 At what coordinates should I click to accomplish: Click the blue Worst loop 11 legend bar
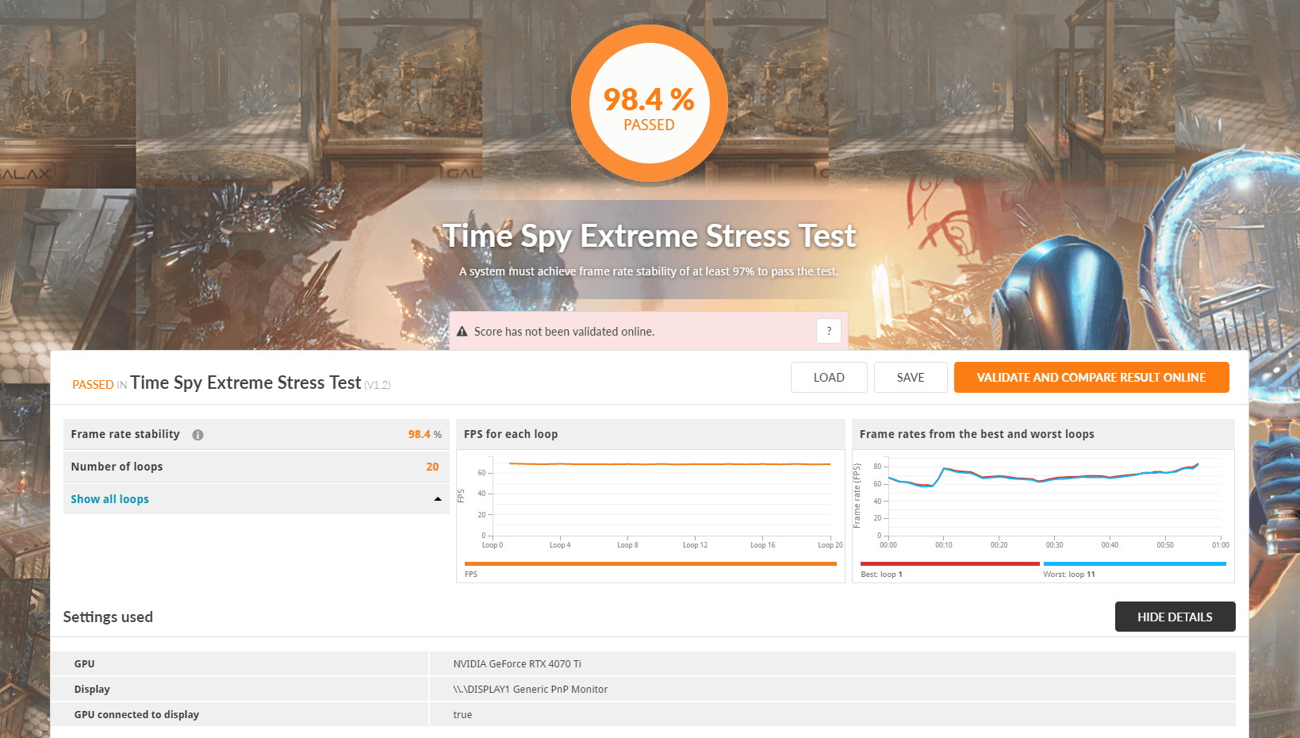click(1135, 564)
